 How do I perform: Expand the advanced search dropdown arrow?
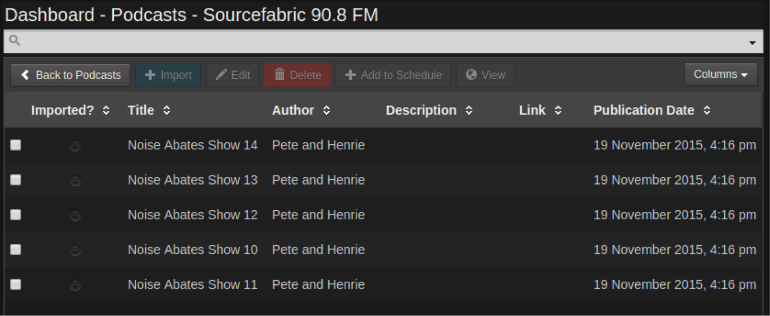[752, 43]
